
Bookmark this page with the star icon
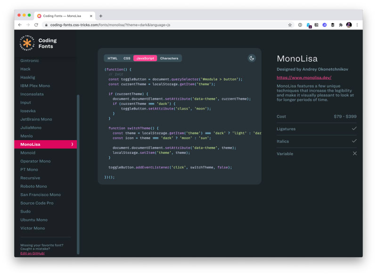click(x=290, y=25)
